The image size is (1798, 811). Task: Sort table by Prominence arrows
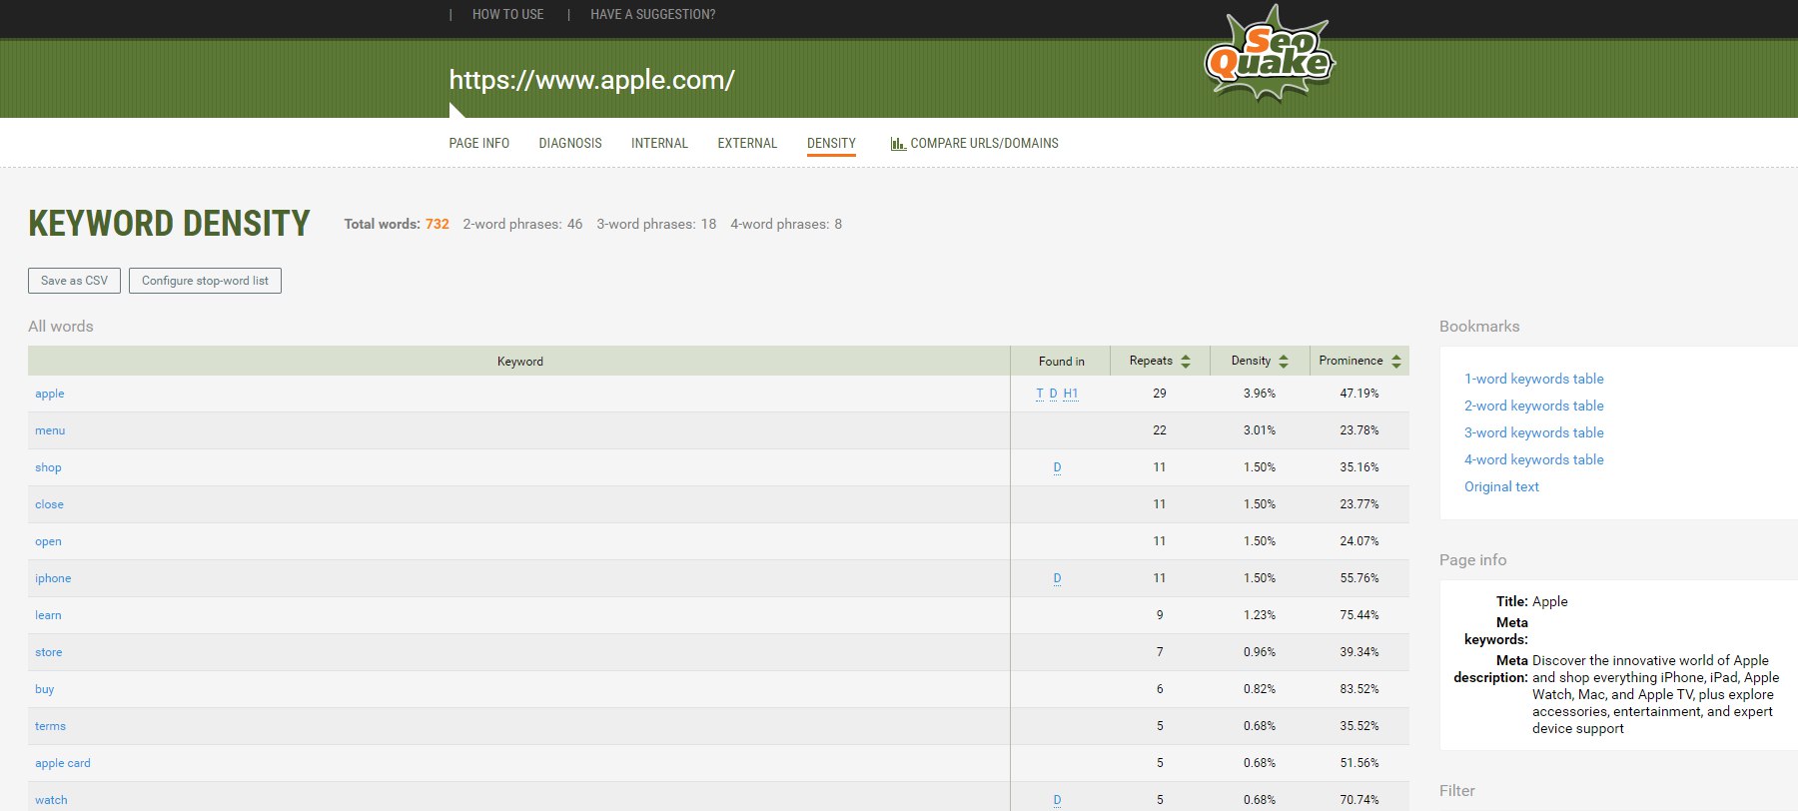pos(1396,362)
